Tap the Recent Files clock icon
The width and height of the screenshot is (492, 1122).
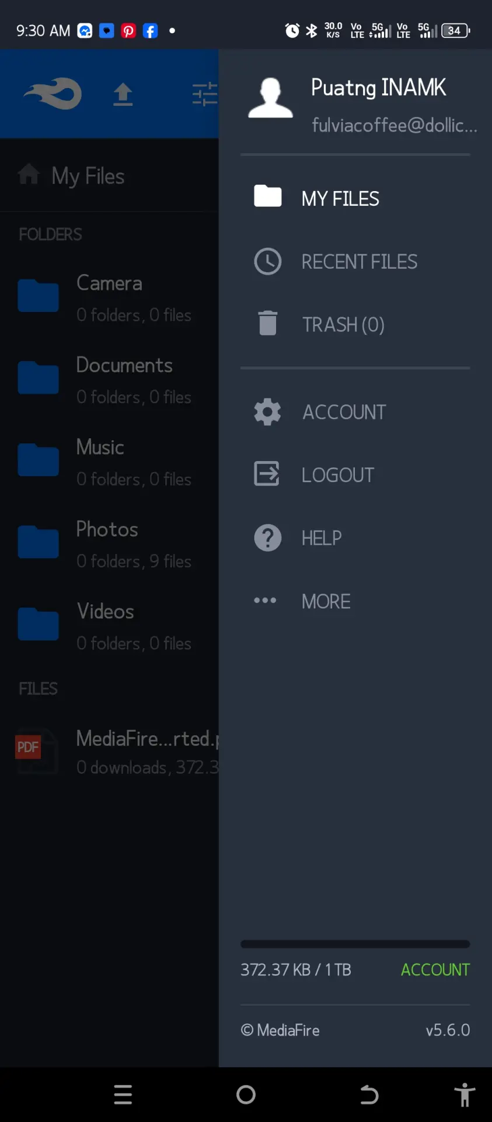click(x=268, y=261)
